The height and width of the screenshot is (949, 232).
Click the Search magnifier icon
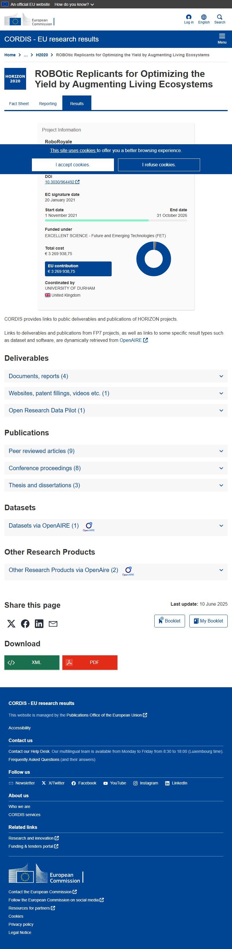(220, 17)
